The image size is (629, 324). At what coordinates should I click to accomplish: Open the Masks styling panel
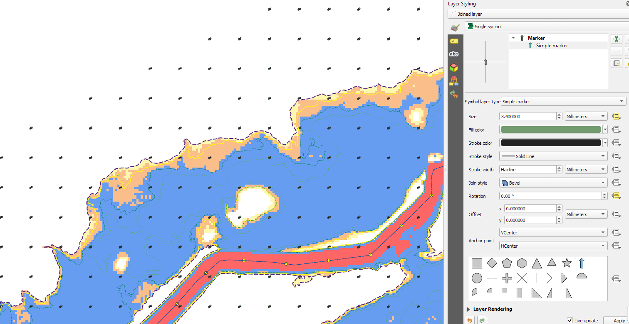point(454,54)
